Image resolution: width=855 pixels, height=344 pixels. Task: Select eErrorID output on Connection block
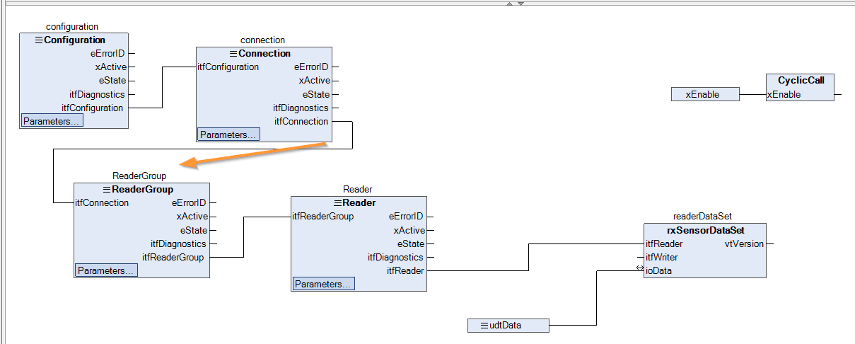[x=311, y=67]
